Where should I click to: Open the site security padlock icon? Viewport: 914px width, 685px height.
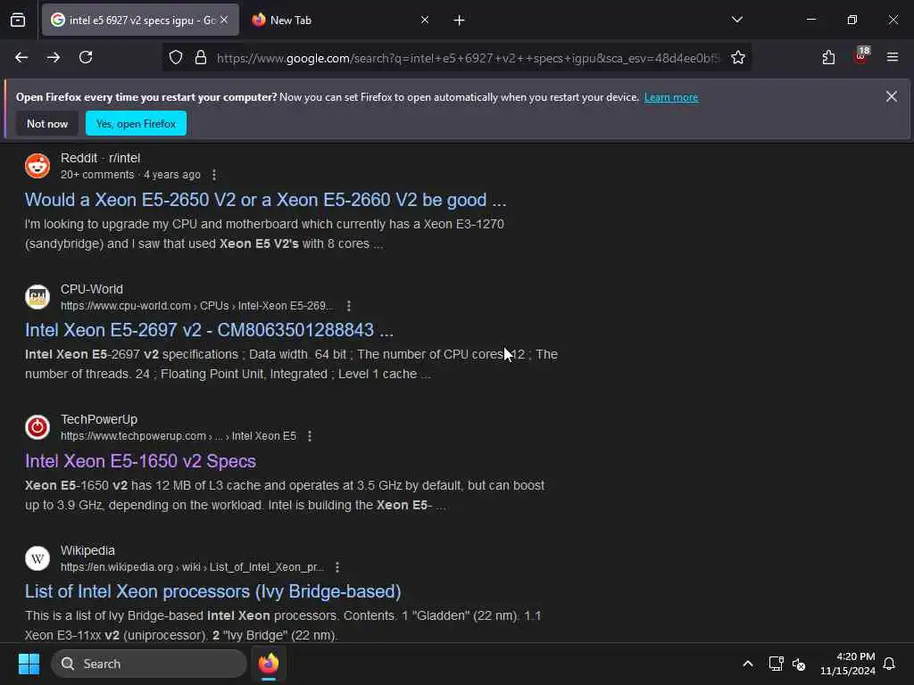(201, 57)
